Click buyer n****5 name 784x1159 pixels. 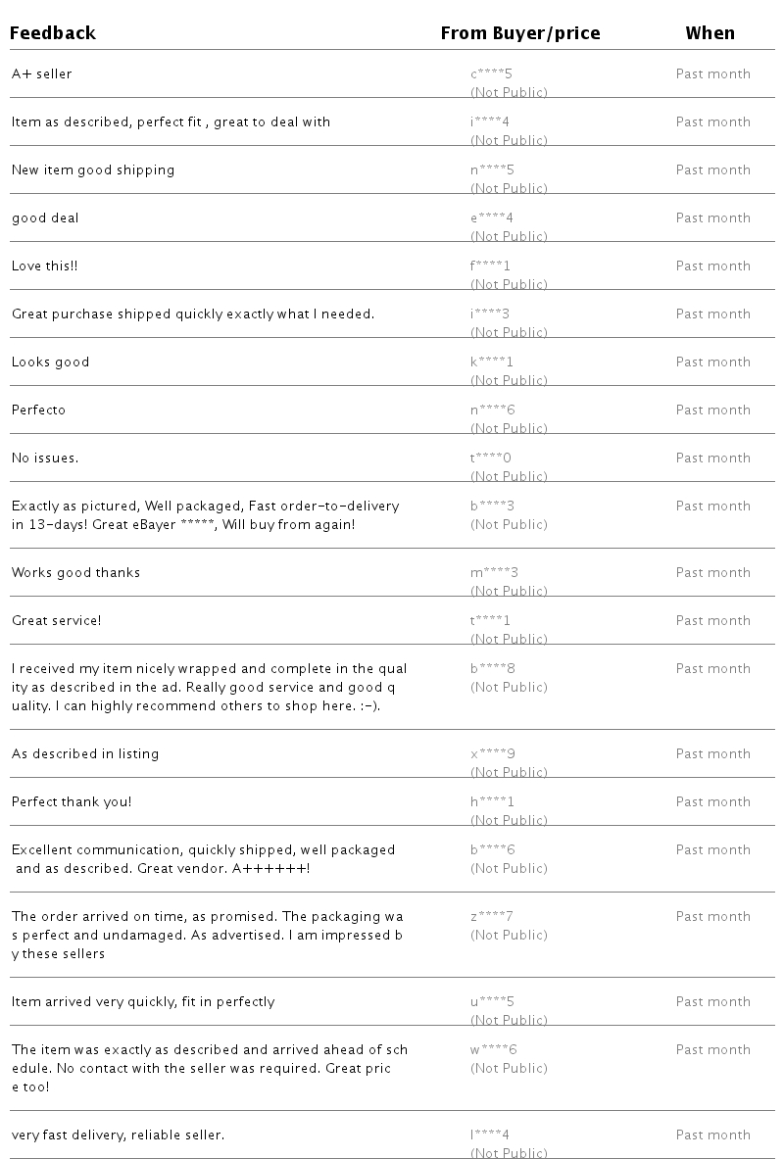492,170
